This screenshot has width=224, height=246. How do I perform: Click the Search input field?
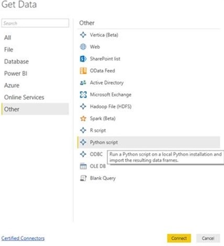coord(35,23)
